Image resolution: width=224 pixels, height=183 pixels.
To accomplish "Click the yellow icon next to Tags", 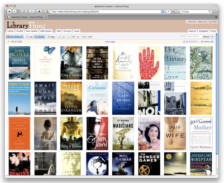I will coord(64,37).
